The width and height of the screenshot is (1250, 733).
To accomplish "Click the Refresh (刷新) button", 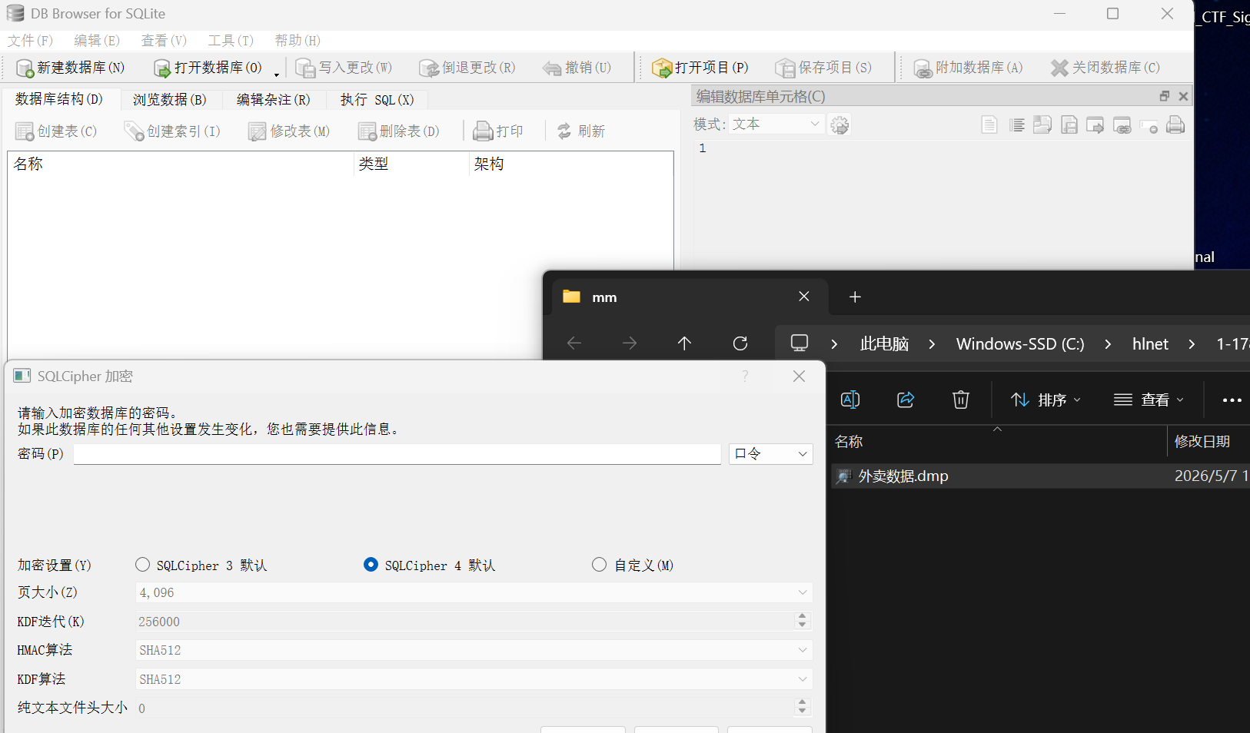I will coord(581,131).
